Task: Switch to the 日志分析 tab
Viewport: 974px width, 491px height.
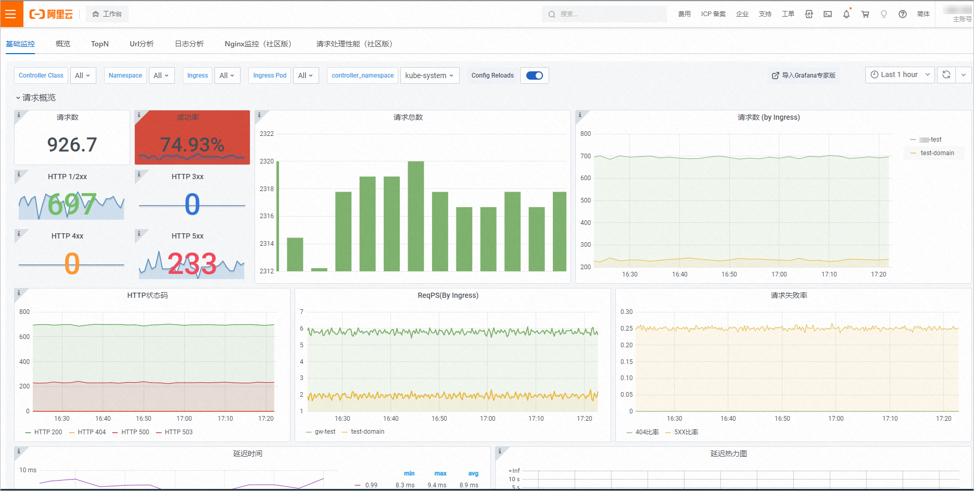Action: [189, 44]
